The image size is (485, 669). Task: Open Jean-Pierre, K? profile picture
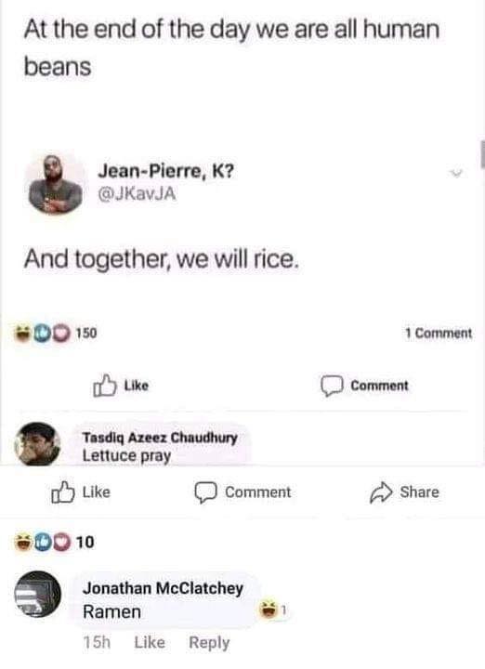55,184
